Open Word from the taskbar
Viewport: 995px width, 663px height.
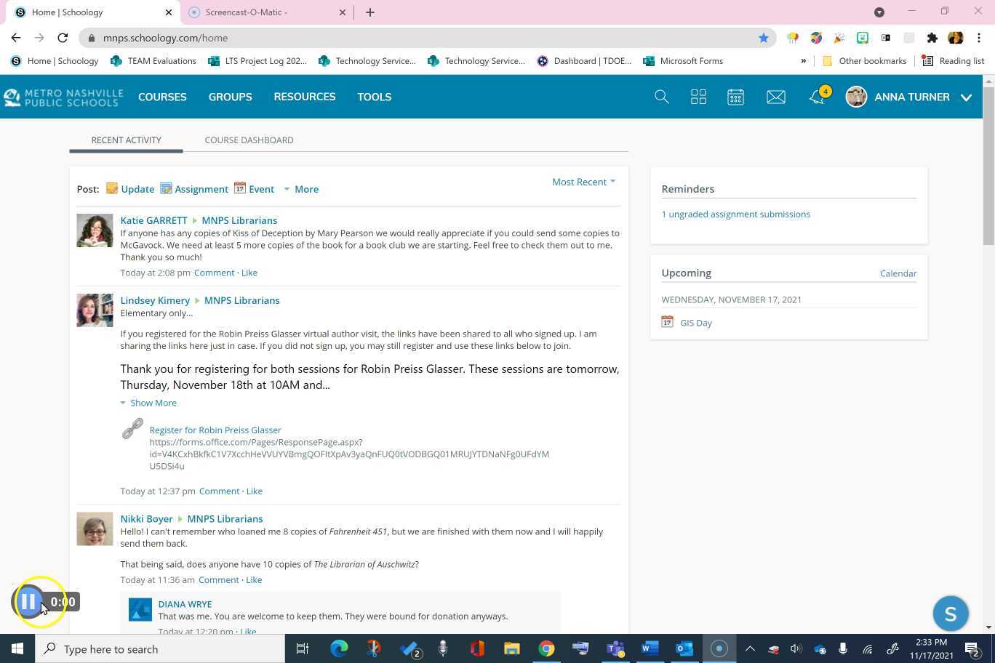pos(648,648)
